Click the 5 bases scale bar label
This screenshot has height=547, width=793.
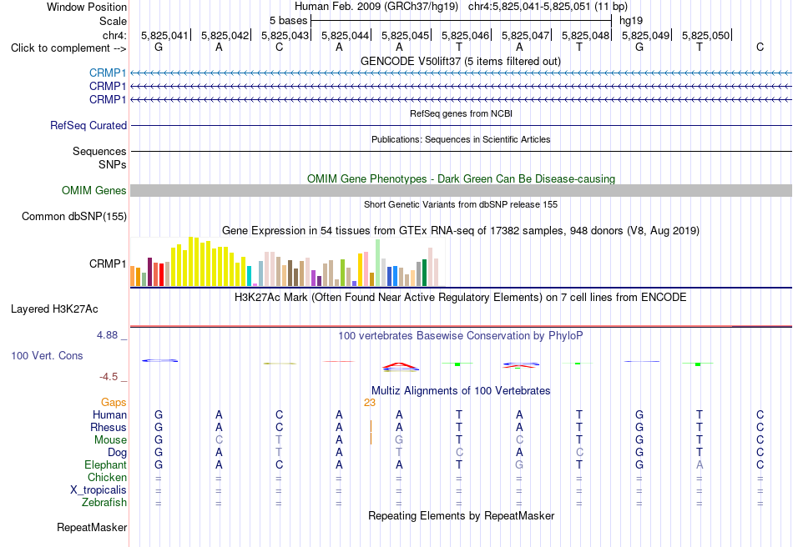coord(288,21)
